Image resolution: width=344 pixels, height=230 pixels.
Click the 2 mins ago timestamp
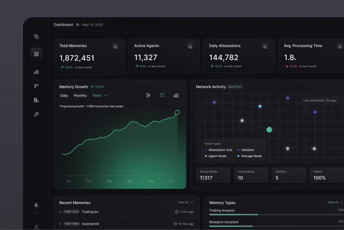184,212
